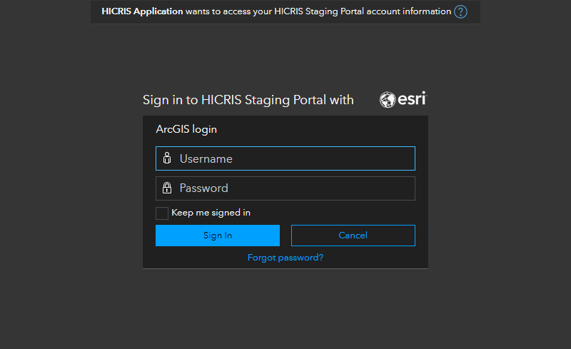Focus the Password input field
This screenshot has width=571, height=349.
285,188
